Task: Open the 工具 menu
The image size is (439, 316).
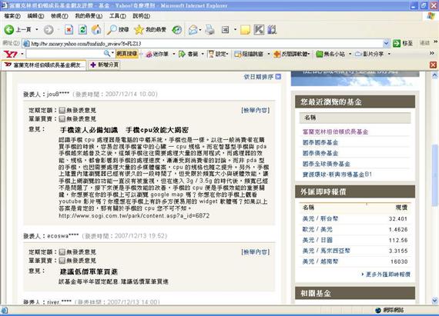Action: [x=117, y=16]
